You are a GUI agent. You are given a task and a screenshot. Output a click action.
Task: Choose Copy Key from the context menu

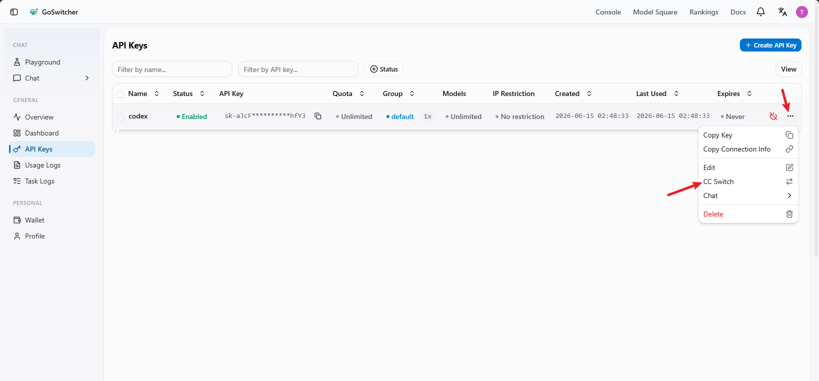click(x=748, y=135)
